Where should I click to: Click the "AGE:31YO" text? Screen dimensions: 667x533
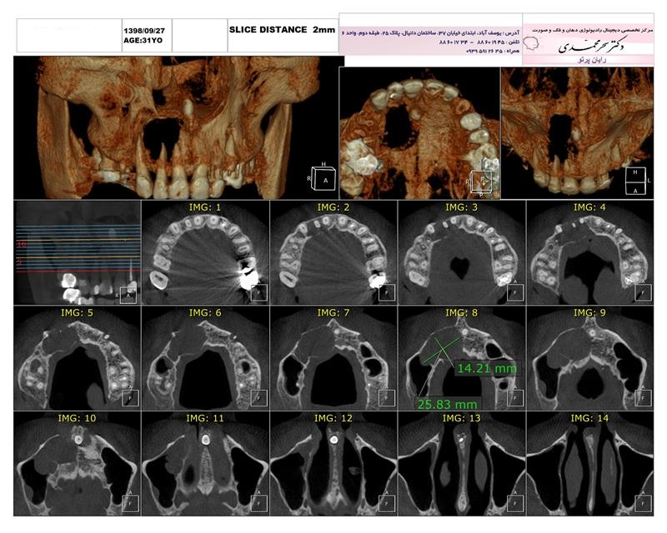tap(143, 41)
